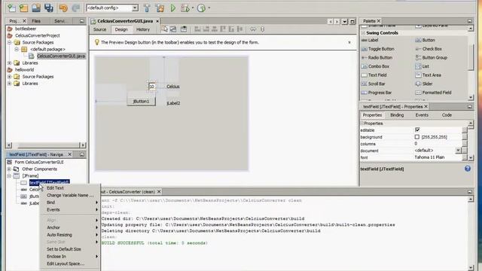
Task: Click the Redo arrow icon
Action: [x=75, y=8]
